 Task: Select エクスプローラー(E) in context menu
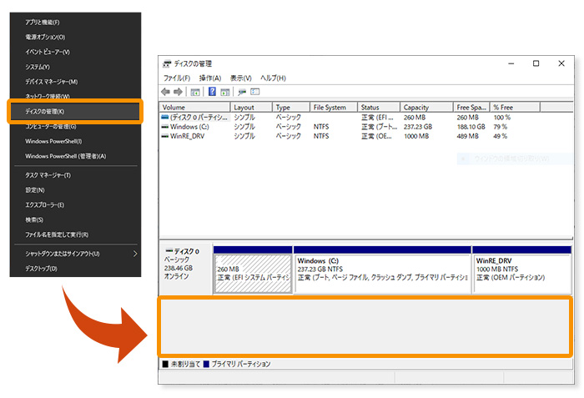click(x=44, y=205)
